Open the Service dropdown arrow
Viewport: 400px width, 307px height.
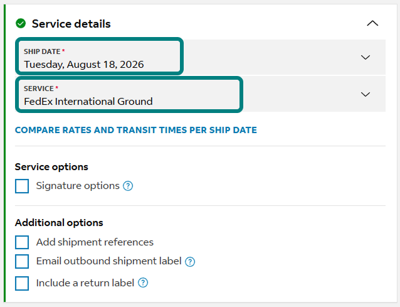[366, 94]
